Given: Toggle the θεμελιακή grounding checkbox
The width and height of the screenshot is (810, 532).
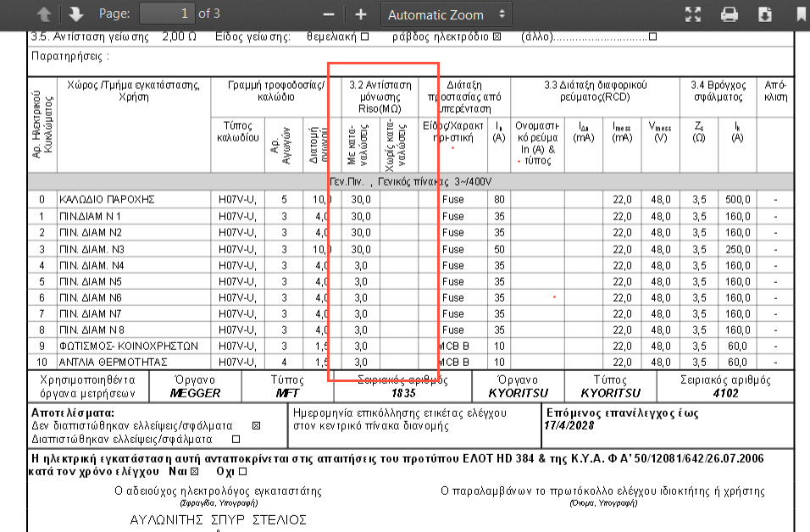Looking at the screenshot, I should [364, 36].
